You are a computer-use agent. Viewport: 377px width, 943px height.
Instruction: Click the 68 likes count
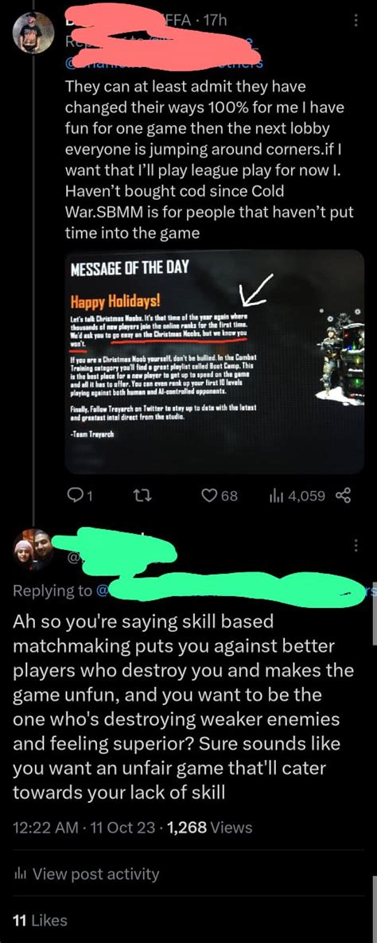click(x=231, y=496)
